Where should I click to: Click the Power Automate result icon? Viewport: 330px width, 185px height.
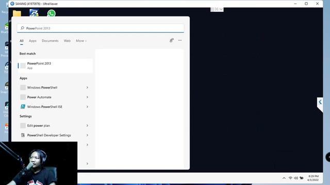[23, 97]
